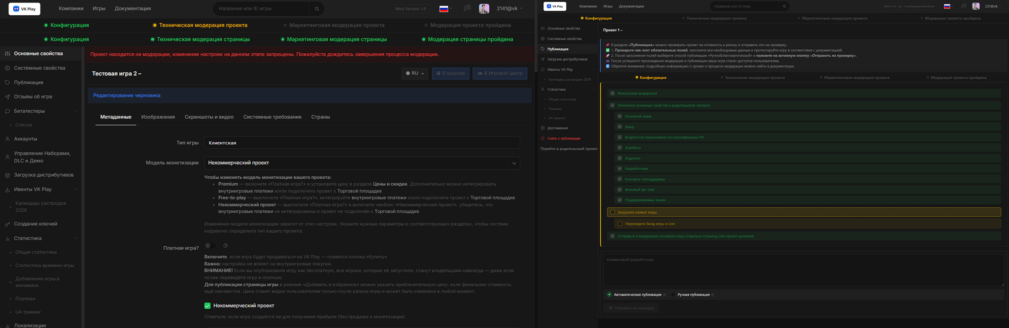Expand the Russian flag language selector in left header
The width and height of the screenshot is (1009, 328).
[x=445, y=9]
